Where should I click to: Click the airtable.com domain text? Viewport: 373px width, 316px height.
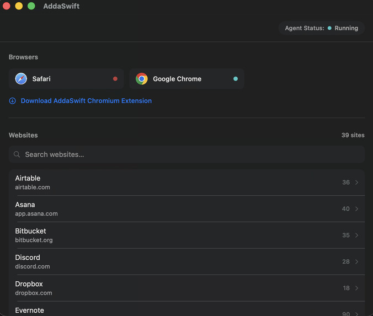pyautogui.click(x=33, y=187)
